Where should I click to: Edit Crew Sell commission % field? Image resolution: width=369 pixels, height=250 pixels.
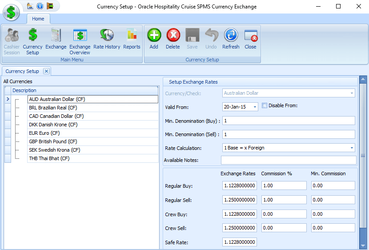coord(284,228)
